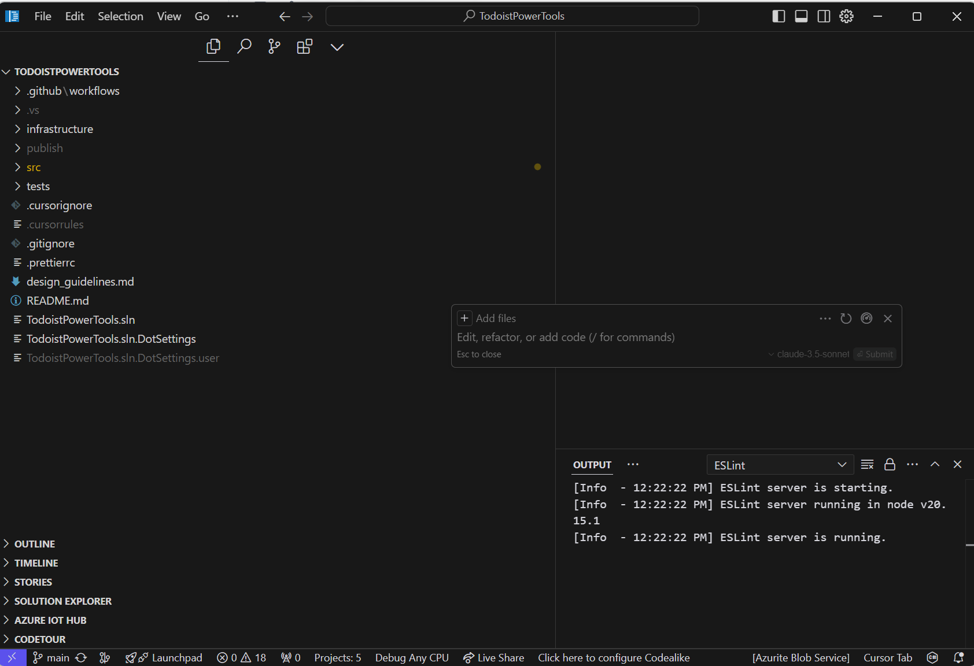
Task: Expand the AZURE IOT HUB section
Action: [278, 620]
